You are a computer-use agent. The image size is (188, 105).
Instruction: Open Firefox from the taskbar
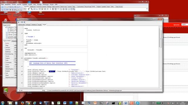click(22, 103)
